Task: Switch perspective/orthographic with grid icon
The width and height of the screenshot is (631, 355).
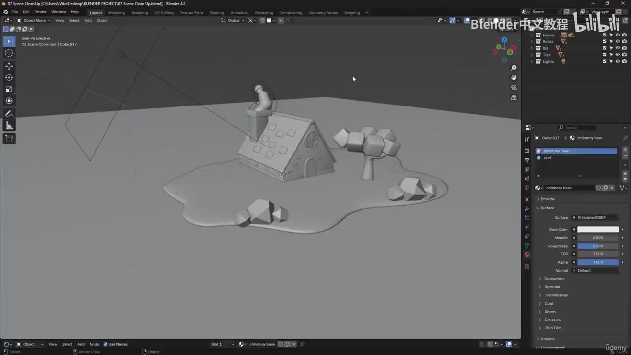Action: (x=514, y=98)
